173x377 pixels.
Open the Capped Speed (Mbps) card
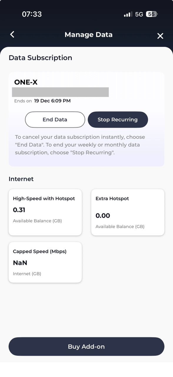click(45, 262)
